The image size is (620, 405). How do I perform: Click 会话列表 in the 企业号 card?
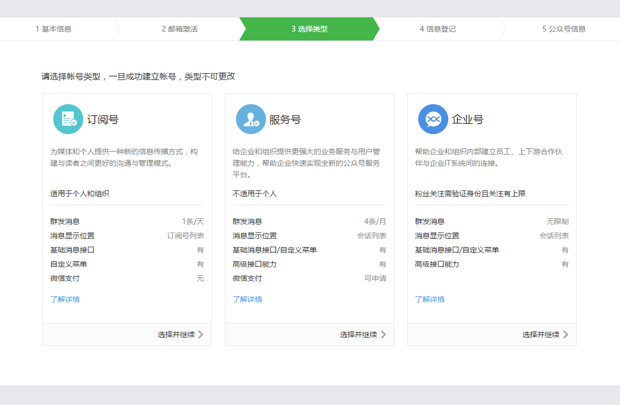(554, 236)
